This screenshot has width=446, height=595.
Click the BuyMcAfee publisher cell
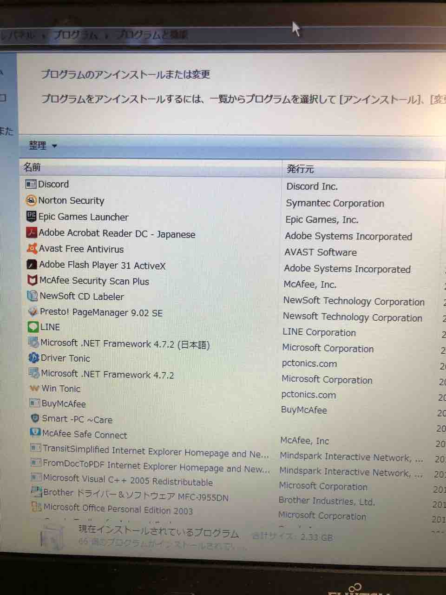pos(304,410)
